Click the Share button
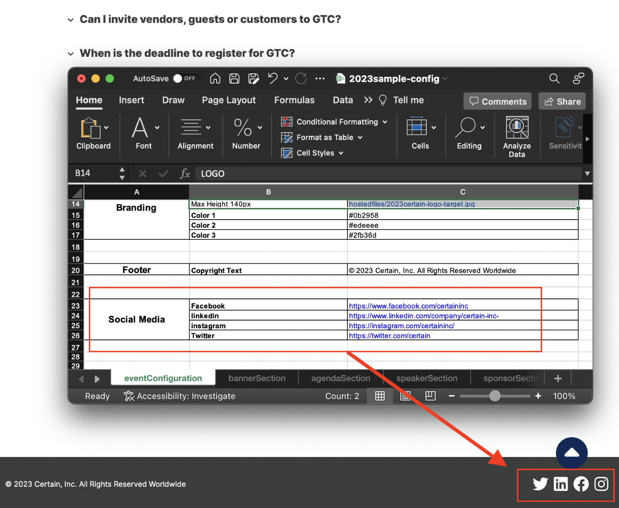Image resolution: width=619 pixels, height=508 pixels. click(x=562, y=101)
